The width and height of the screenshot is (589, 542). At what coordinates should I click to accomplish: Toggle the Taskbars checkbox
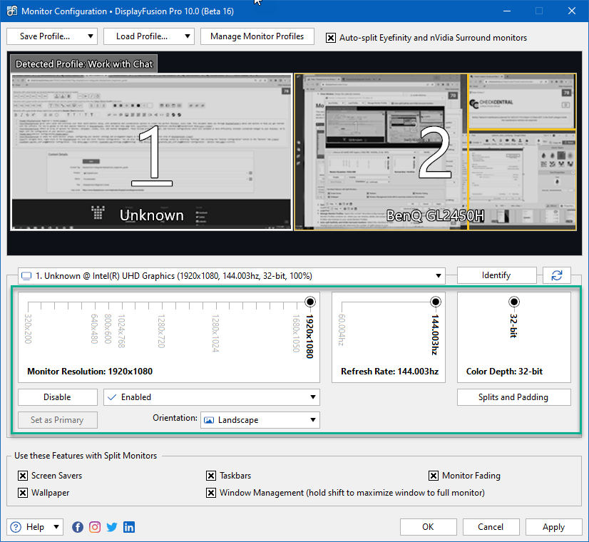(211, 476)
